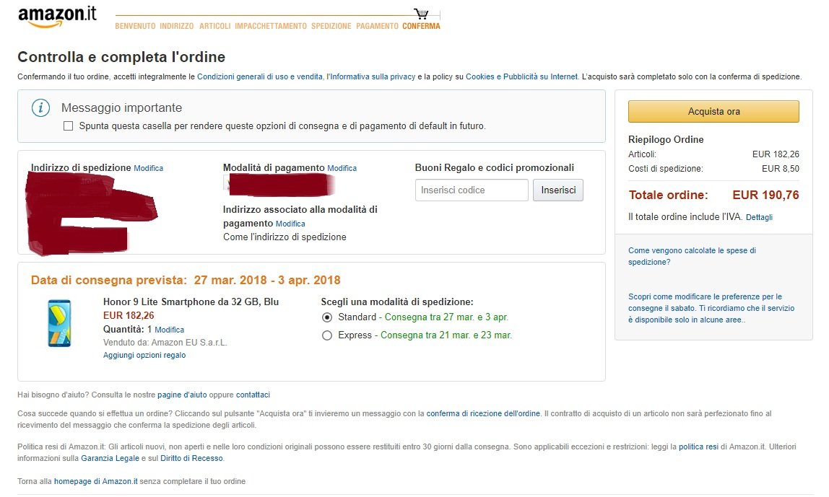829x497 pixels.
Task: Click the Inserisci promo code button
Action: point(557,190)
